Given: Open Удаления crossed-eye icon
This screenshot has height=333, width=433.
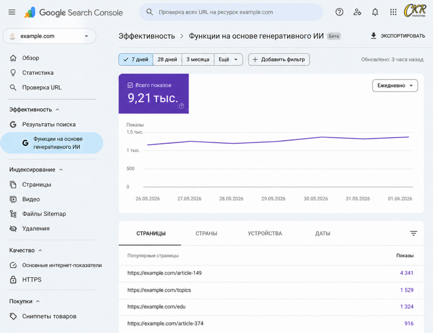Looking at the screenshot, I should point(13,228).
